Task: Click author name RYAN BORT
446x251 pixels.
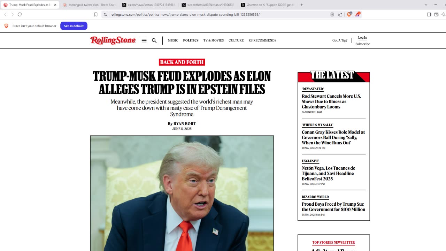Action: tap(185, 124)
